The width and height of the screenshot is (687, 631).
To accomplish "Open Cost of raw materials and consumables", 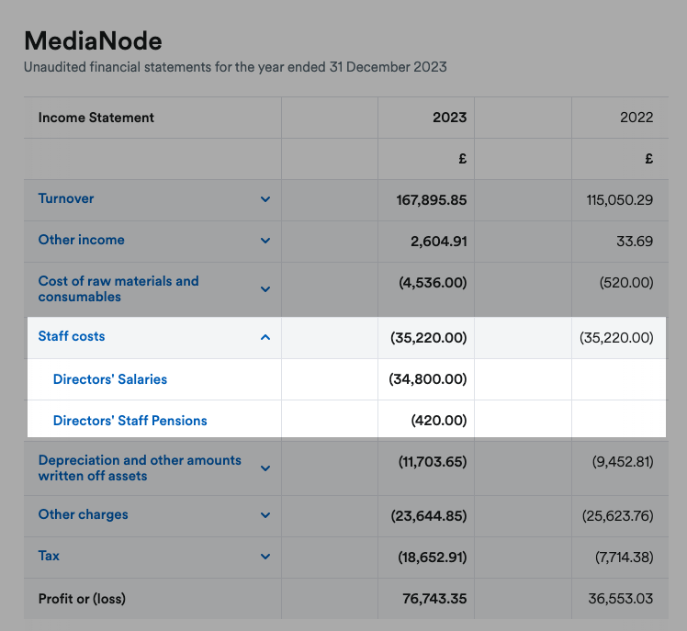I will (118, 288).
